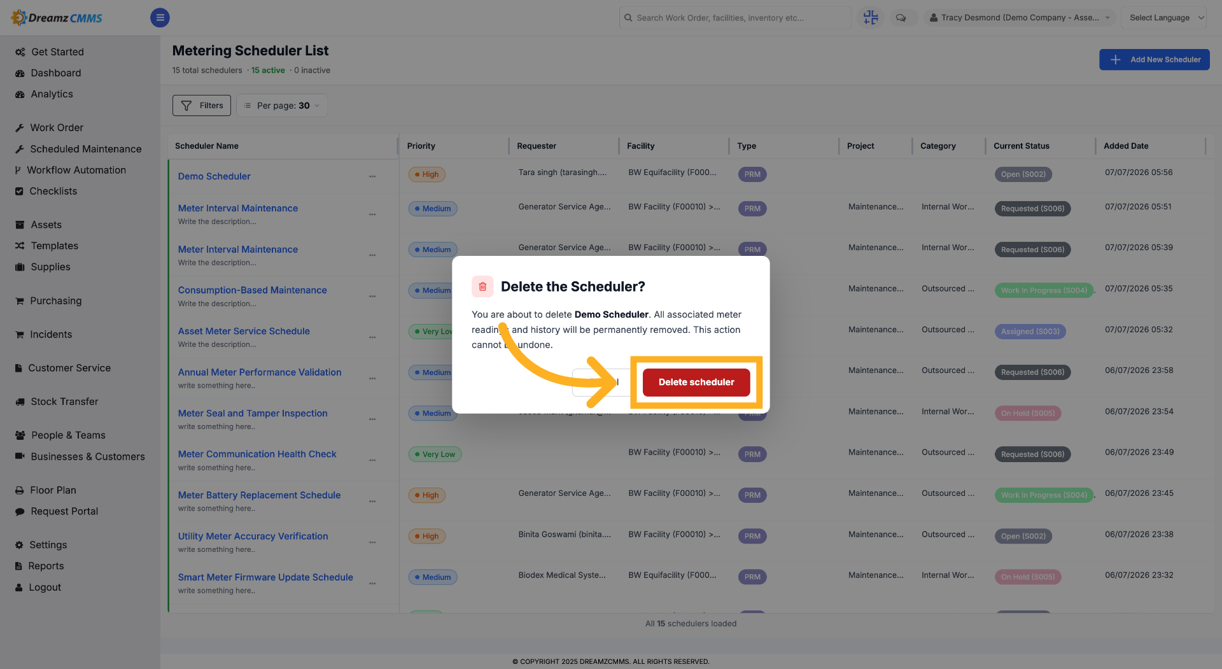Screen dimensions: 1222x669
Task: Click the Very Low badge for Meter Communication Health Check
Action: click(435, 454)
